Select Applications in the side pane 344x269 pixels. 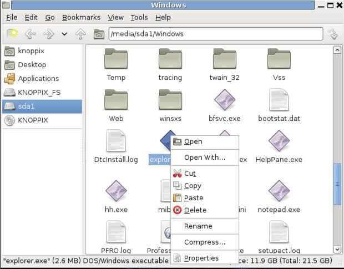coord(42,79)
